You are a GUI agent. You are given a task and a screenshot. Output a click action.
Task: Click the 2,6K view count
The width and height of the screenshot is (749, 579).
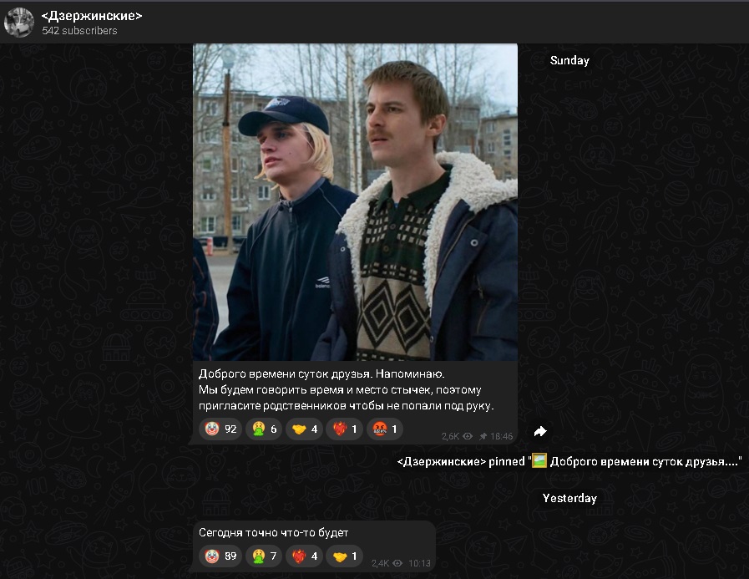tap(450, 436)
